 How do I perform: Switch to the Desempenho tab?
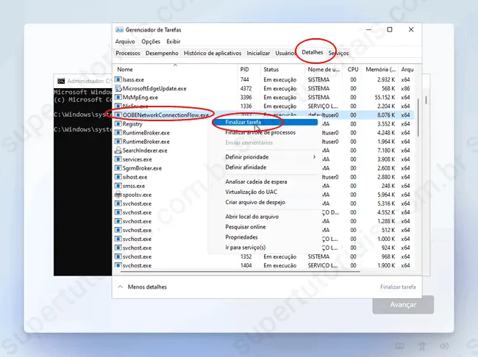(162, 53)
